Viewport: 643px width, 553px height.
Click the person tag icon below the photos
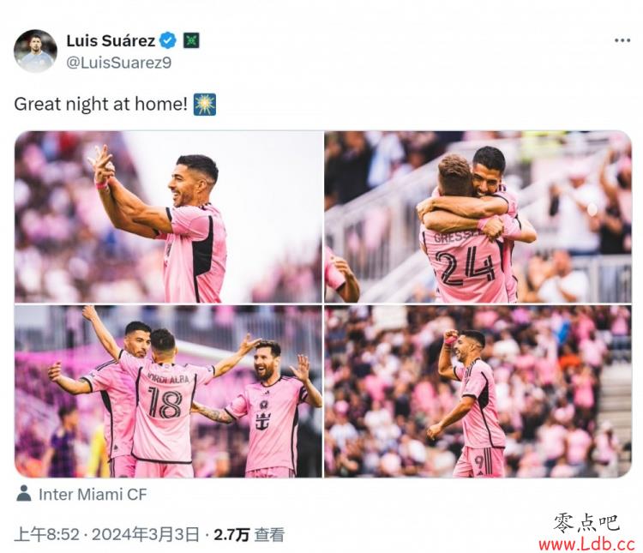[24, 494]
